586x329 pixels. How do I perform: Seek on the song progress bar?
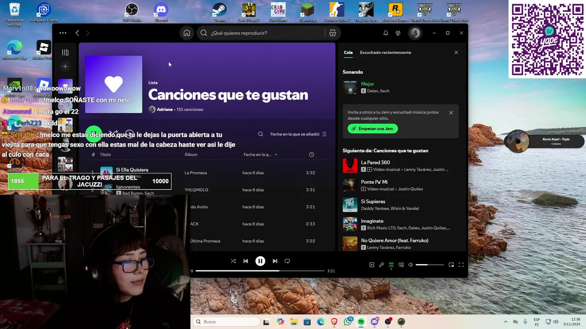[x=260, y=271]
